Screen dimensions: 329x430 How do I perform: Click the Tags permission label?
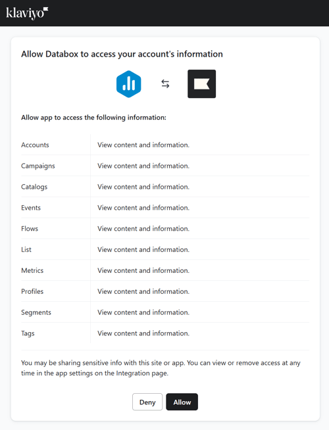(x=28, y=333)
